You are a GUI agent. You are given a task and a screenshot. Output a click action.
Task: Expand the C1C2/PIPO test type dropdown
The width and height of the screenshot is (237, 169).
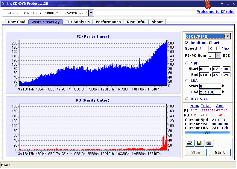click(x=228, y=36)
